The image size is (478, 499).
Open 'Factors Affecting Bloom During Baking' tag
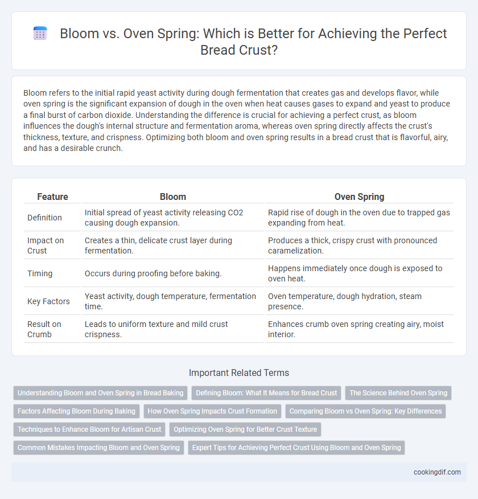(x=76, y=411)
